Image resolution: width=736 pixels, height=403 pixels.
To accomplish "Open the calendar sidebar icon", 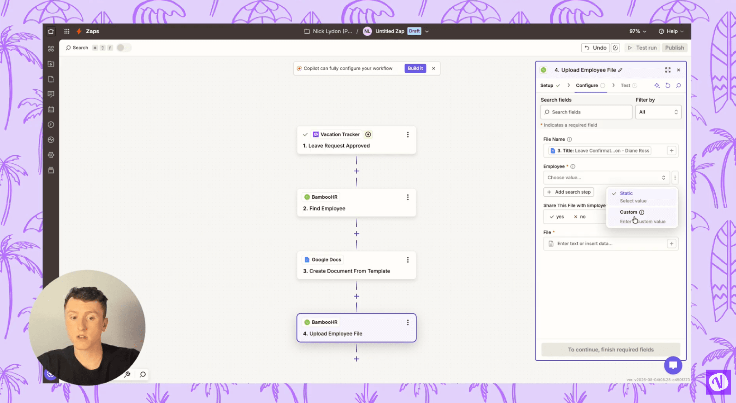I will coord(51,109).
